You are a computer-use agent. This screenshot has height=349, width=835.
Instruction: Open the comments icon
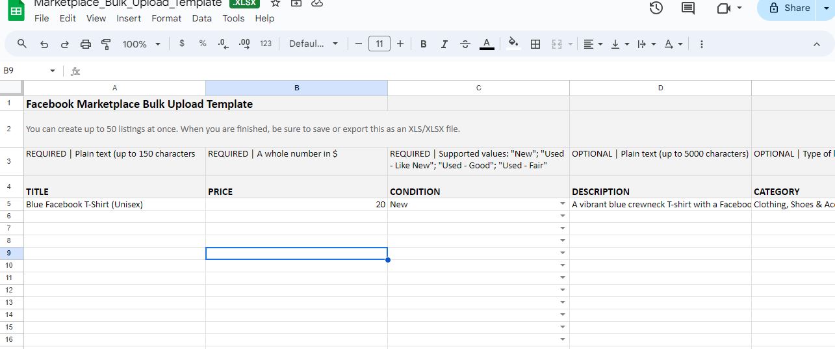(x=687, y=8)
